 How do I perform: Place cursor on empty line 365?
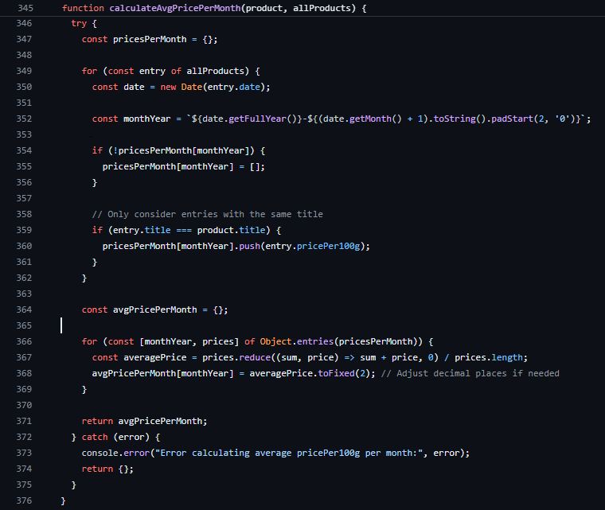pyautogui.click(x=159, y=325)
